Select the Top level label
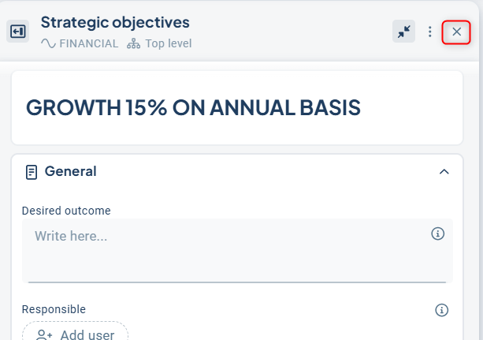 (x=168, y=43)
